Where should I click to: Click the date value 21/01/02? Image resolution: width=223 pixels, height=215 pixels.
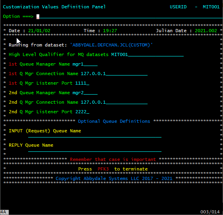coord(39,31)
